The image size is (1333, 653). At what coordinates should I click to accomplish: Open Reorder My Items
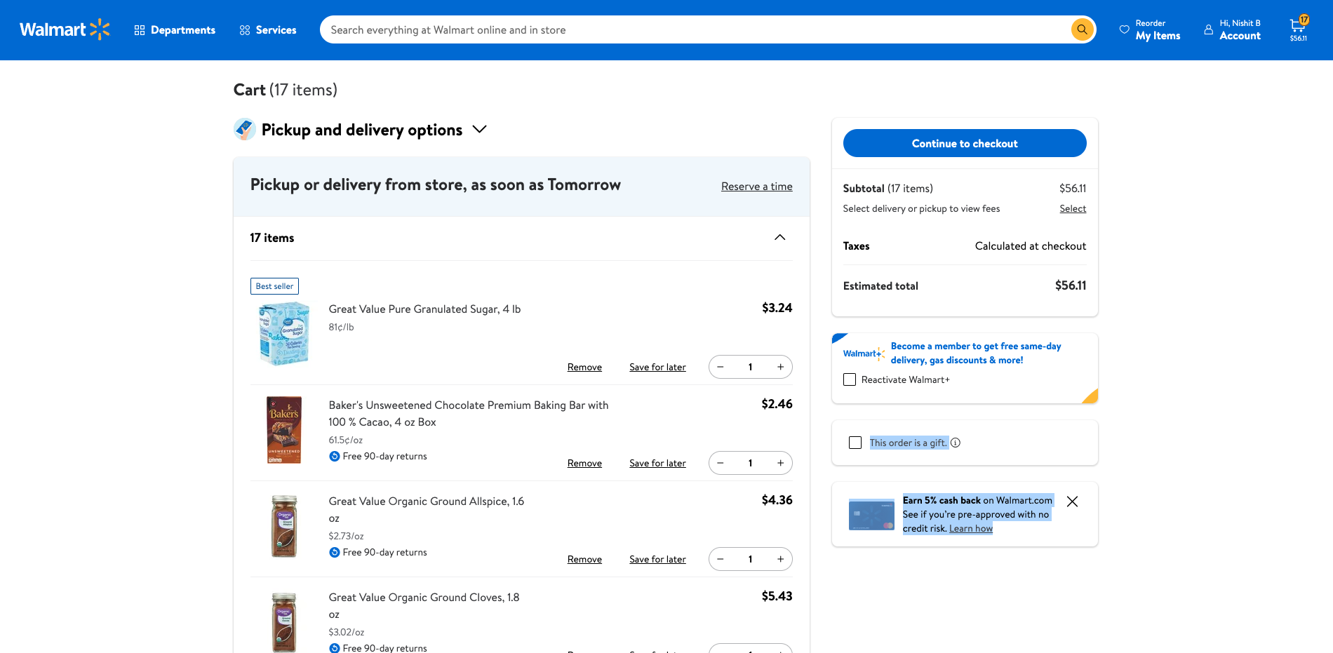click(1150, 29)
